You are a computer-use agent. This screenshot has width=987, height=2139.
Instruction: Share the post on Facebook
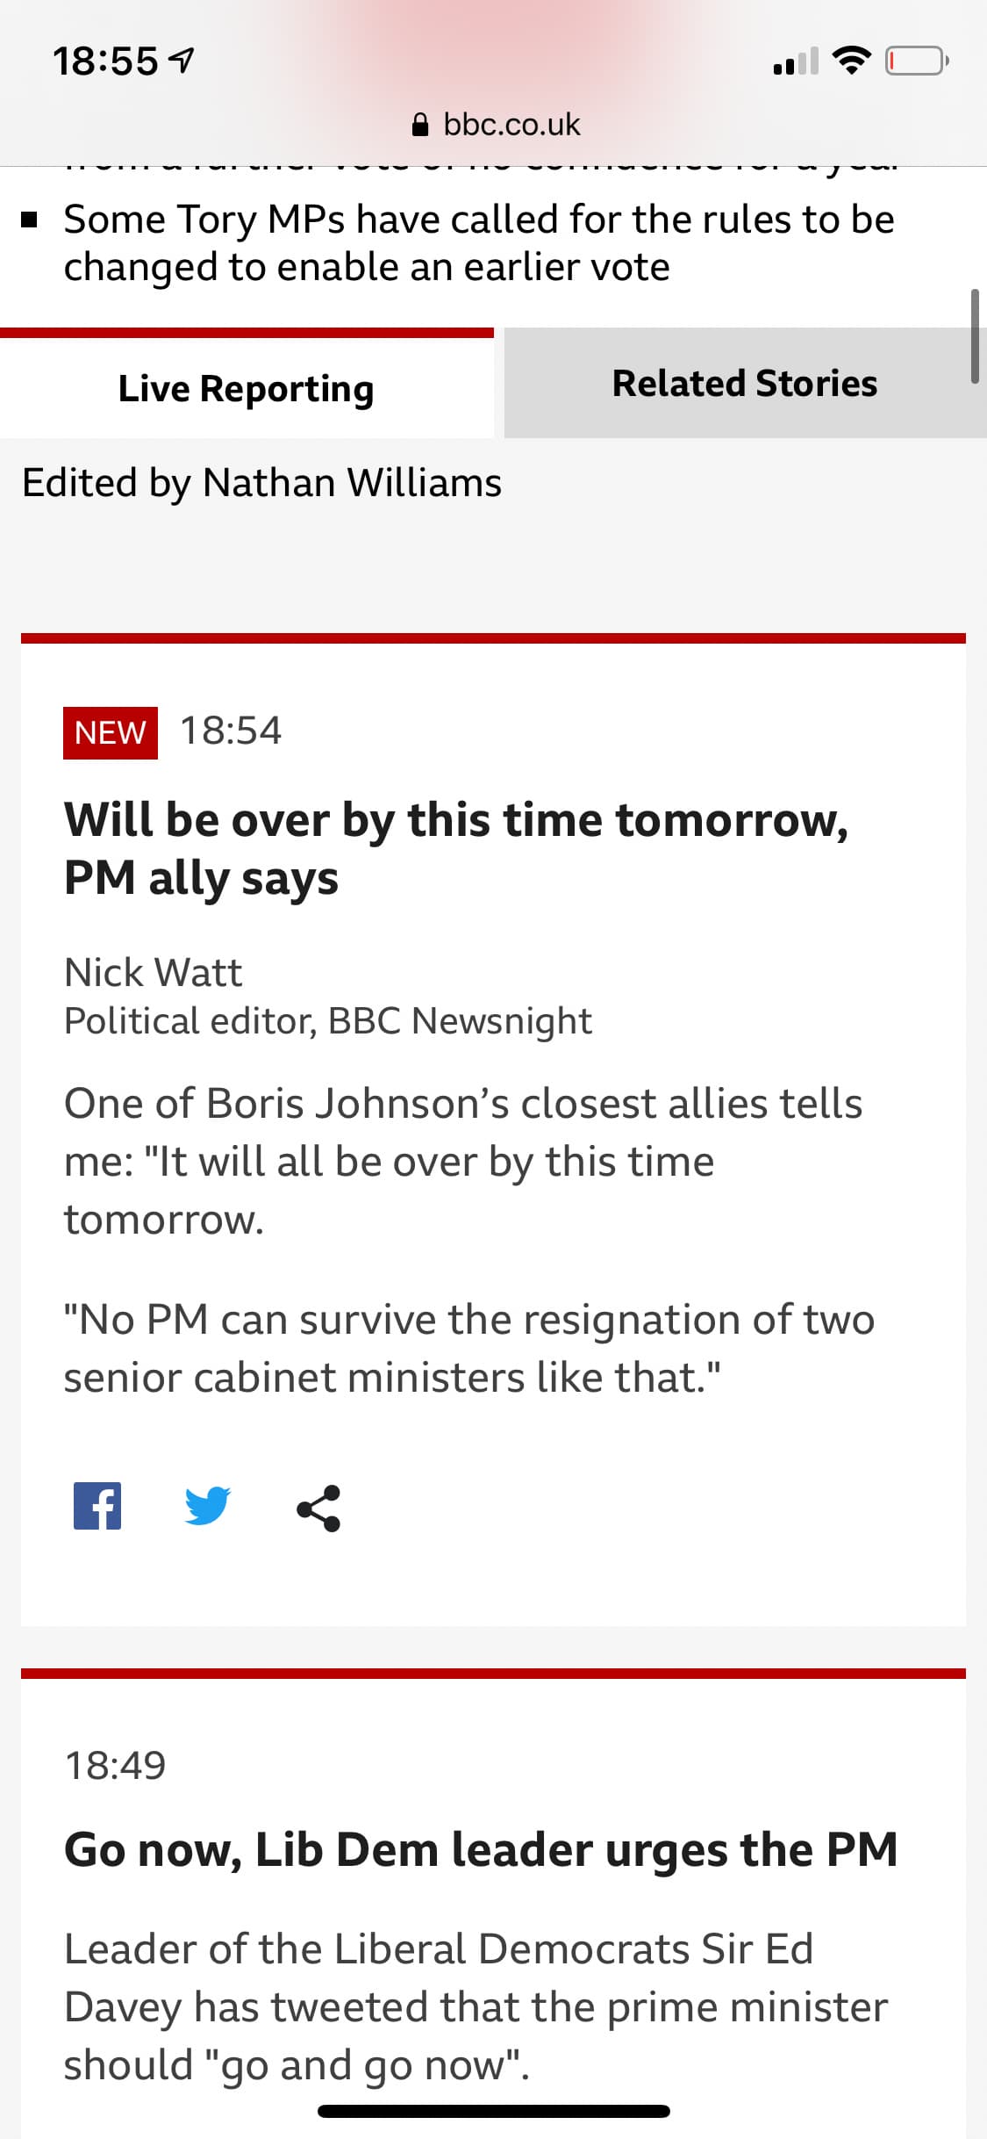(97, 1507)
